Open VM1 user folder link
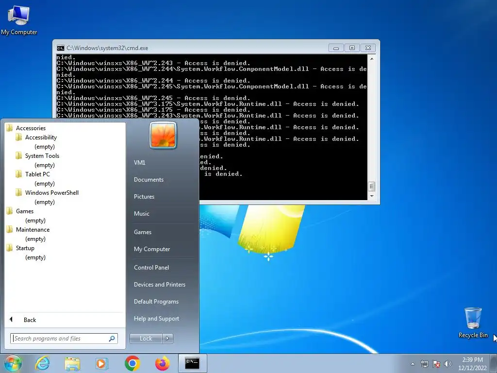 139,162
